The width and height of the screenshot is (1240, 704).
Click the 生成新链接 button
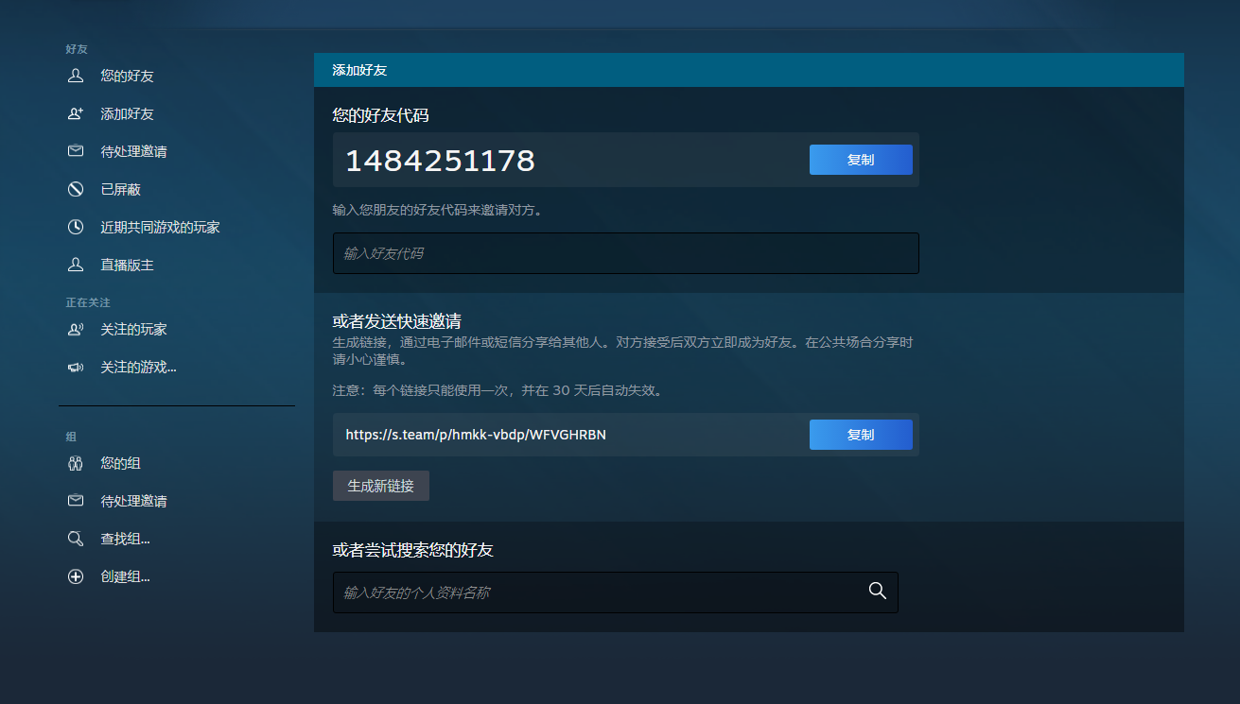[x=381, y=486]
